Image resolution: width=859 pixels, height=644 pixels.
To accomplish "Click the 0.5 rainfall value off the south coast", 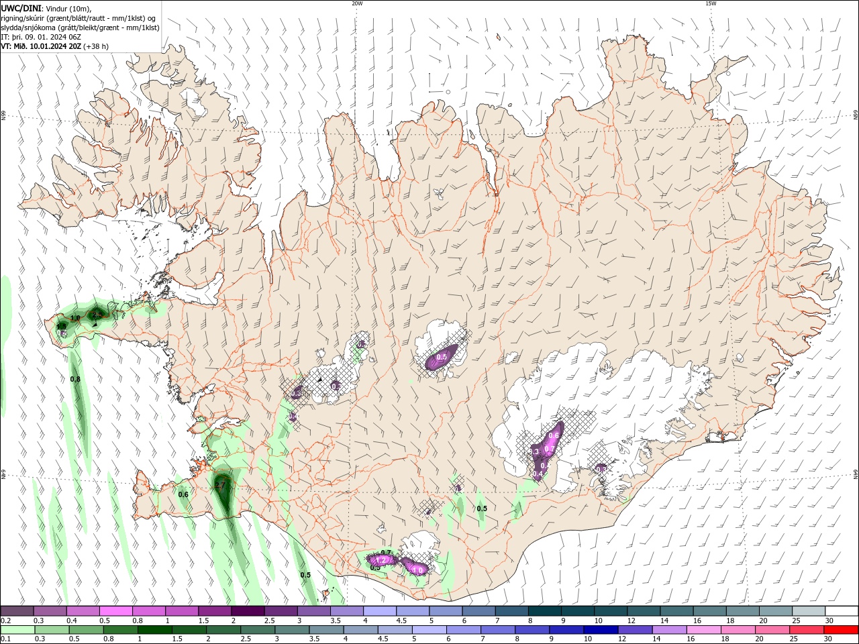I will pos(305,575).
